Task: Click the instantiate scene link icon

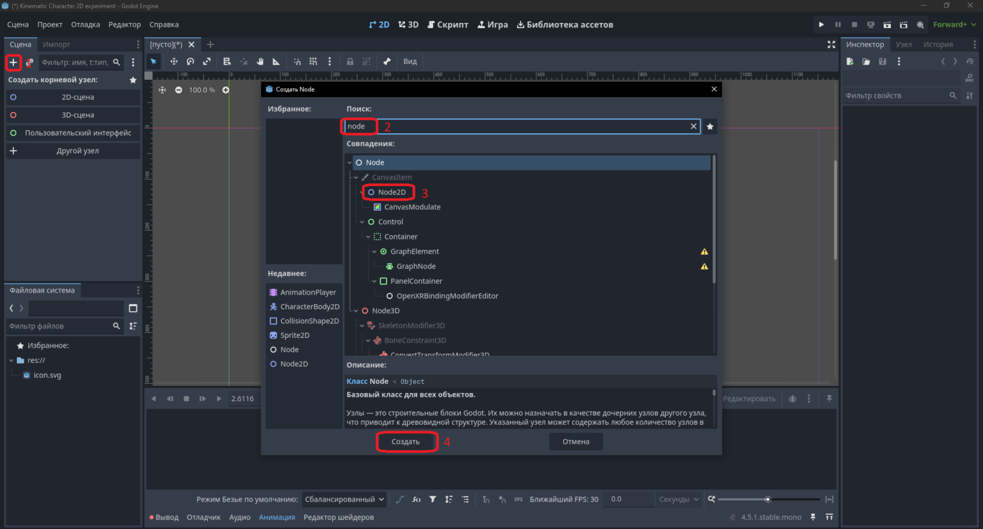Action: pyautogui.click(x=29, y=63)
